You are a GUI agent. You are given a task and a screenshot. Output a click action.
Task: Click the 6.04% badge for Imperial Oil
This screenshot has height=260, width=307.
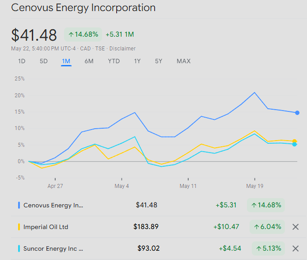(267, 227)
